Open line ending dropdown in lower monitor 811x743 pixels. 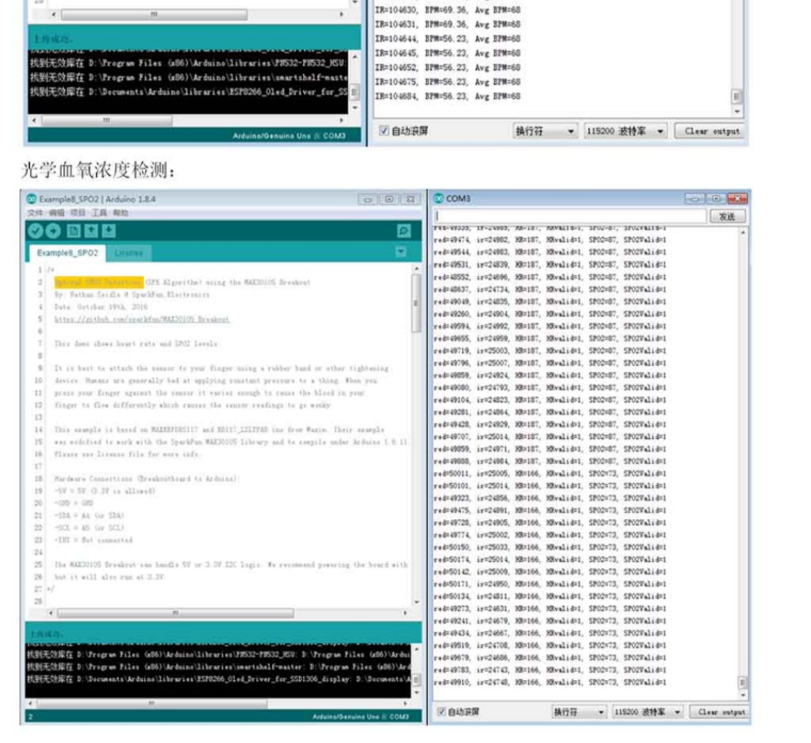pyautogui.click(x=580, y=712)
